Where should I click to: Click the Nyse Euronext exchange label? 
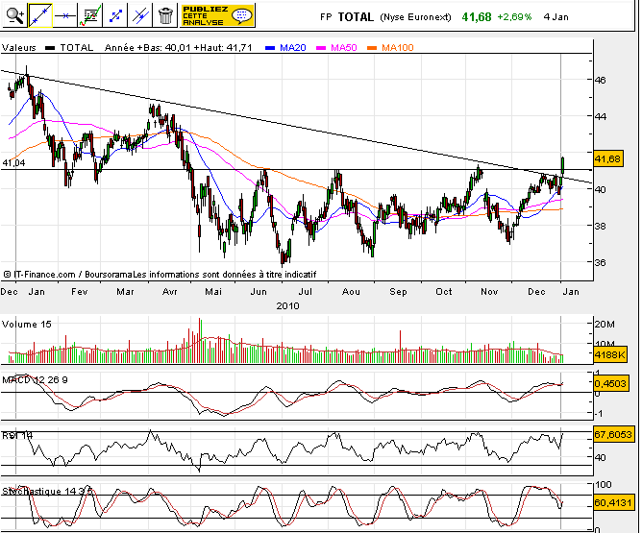point(415,17)
